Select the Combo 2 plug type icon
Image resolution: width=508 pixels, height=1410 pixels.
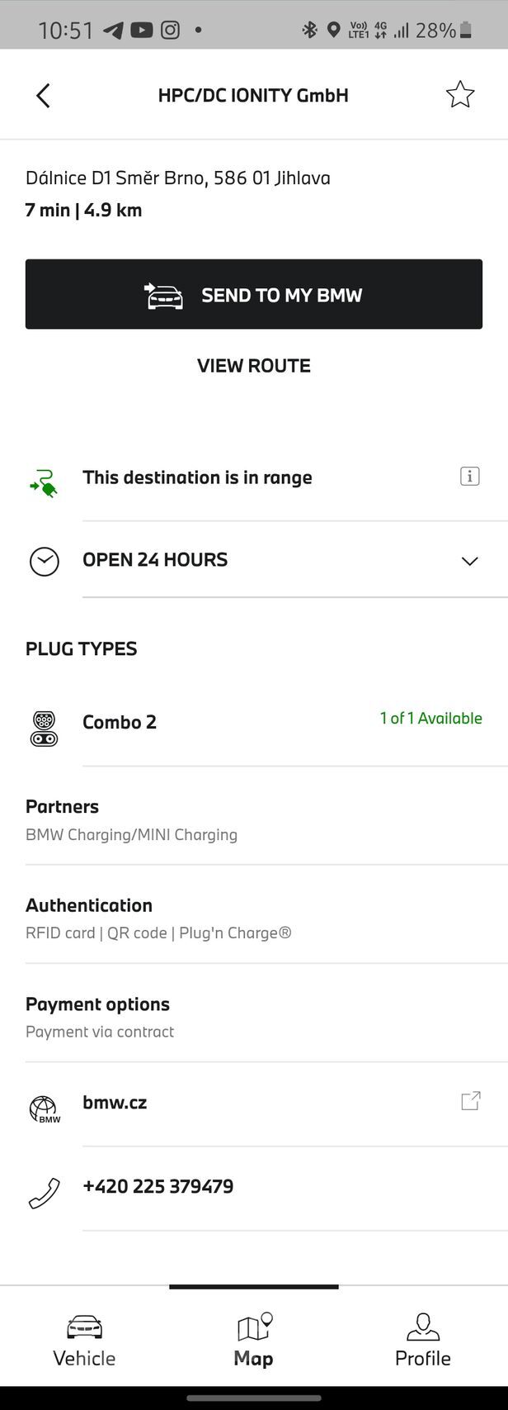pos(44,727)
